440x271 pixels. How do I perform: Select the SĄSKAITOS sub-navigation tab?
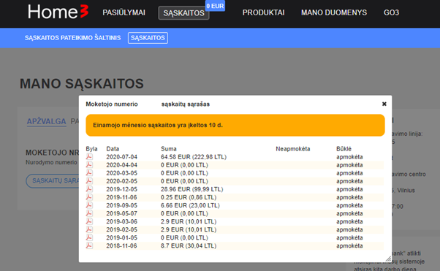[x=148, y=38]
